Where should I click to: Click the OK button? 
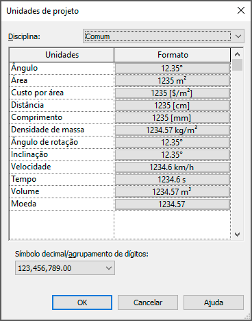(82, 302)
